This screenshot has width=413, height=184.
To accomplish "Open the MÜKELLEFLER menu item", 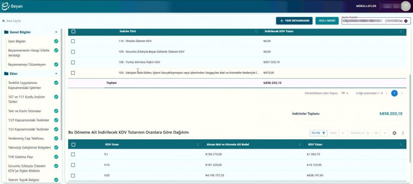I will click(366, 6).
